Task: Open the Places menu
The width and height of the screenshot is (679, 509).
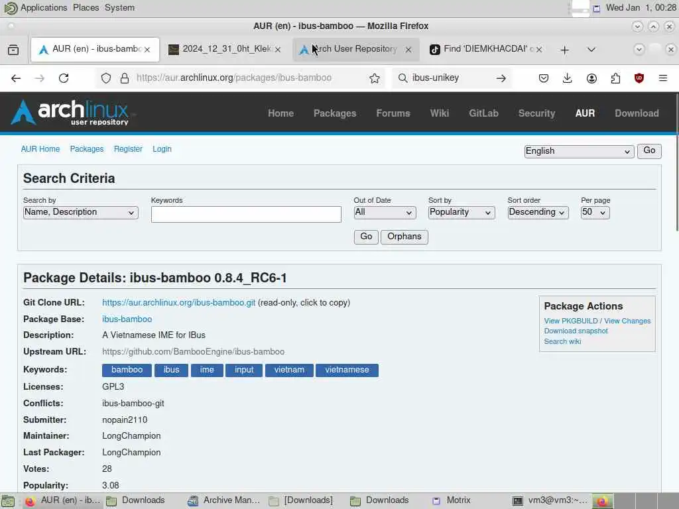Action: [86, 8]
